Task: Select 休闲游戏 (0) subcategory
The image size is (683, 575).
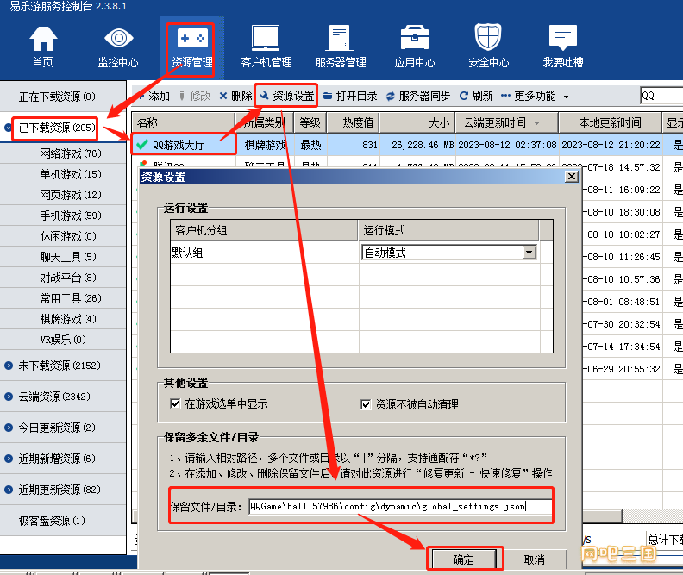Action: 68,236
